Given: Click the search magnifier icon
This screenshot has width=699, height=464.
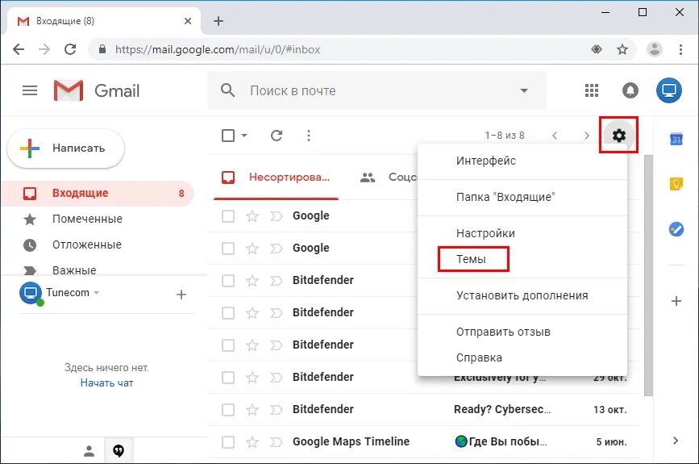Looking at the screenshot, I should tap(228, 90).
